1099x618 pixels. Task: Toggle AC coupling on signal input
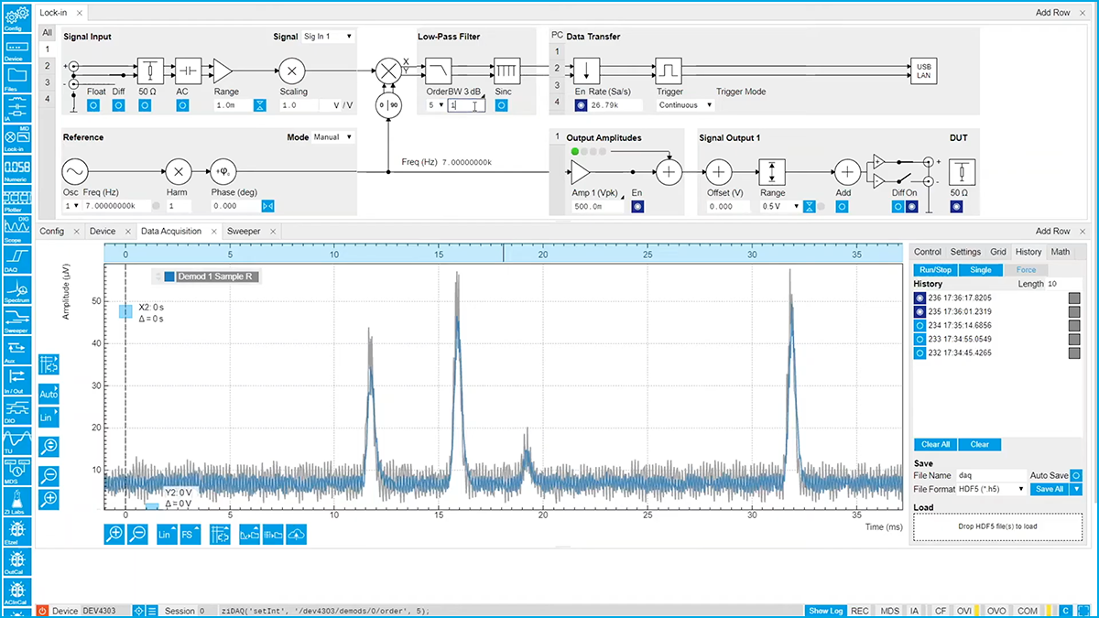coord(182,105)
